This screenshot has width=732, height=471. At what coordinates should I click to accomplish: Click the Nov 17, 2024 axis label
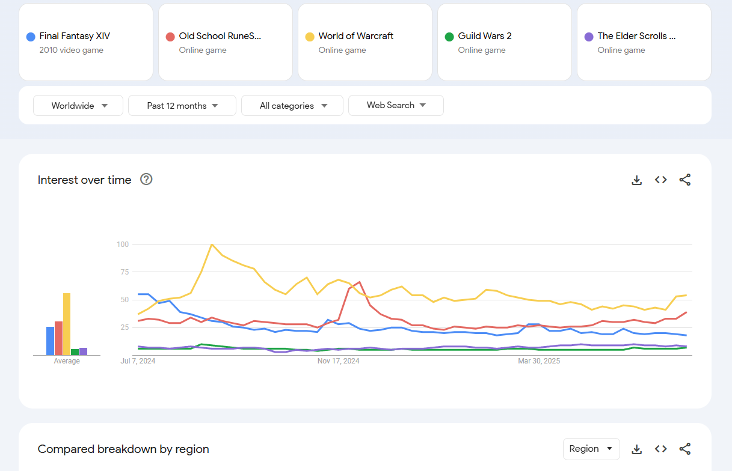point(339,361)
